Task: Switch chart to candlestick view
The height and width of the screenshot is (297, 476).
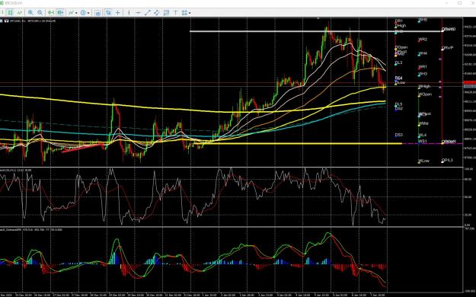Action: point(11,13)
